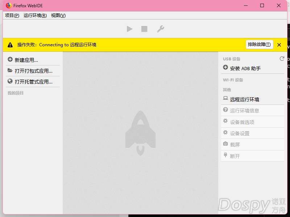The height and width of the screenshot is (217, 290).
Task: Select 打开托管式应用...
Action: tap(33, 82)
